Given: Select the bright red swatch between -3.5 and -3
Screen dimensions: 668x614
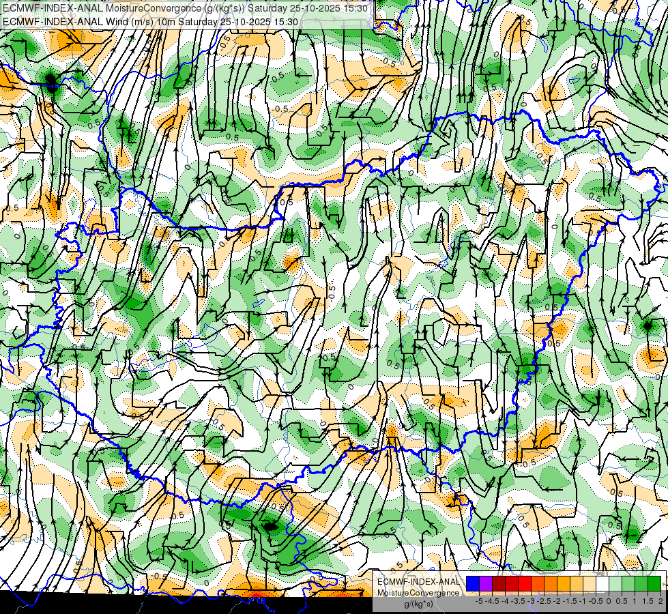Looking at the screenshot, I should click(525, 584).
